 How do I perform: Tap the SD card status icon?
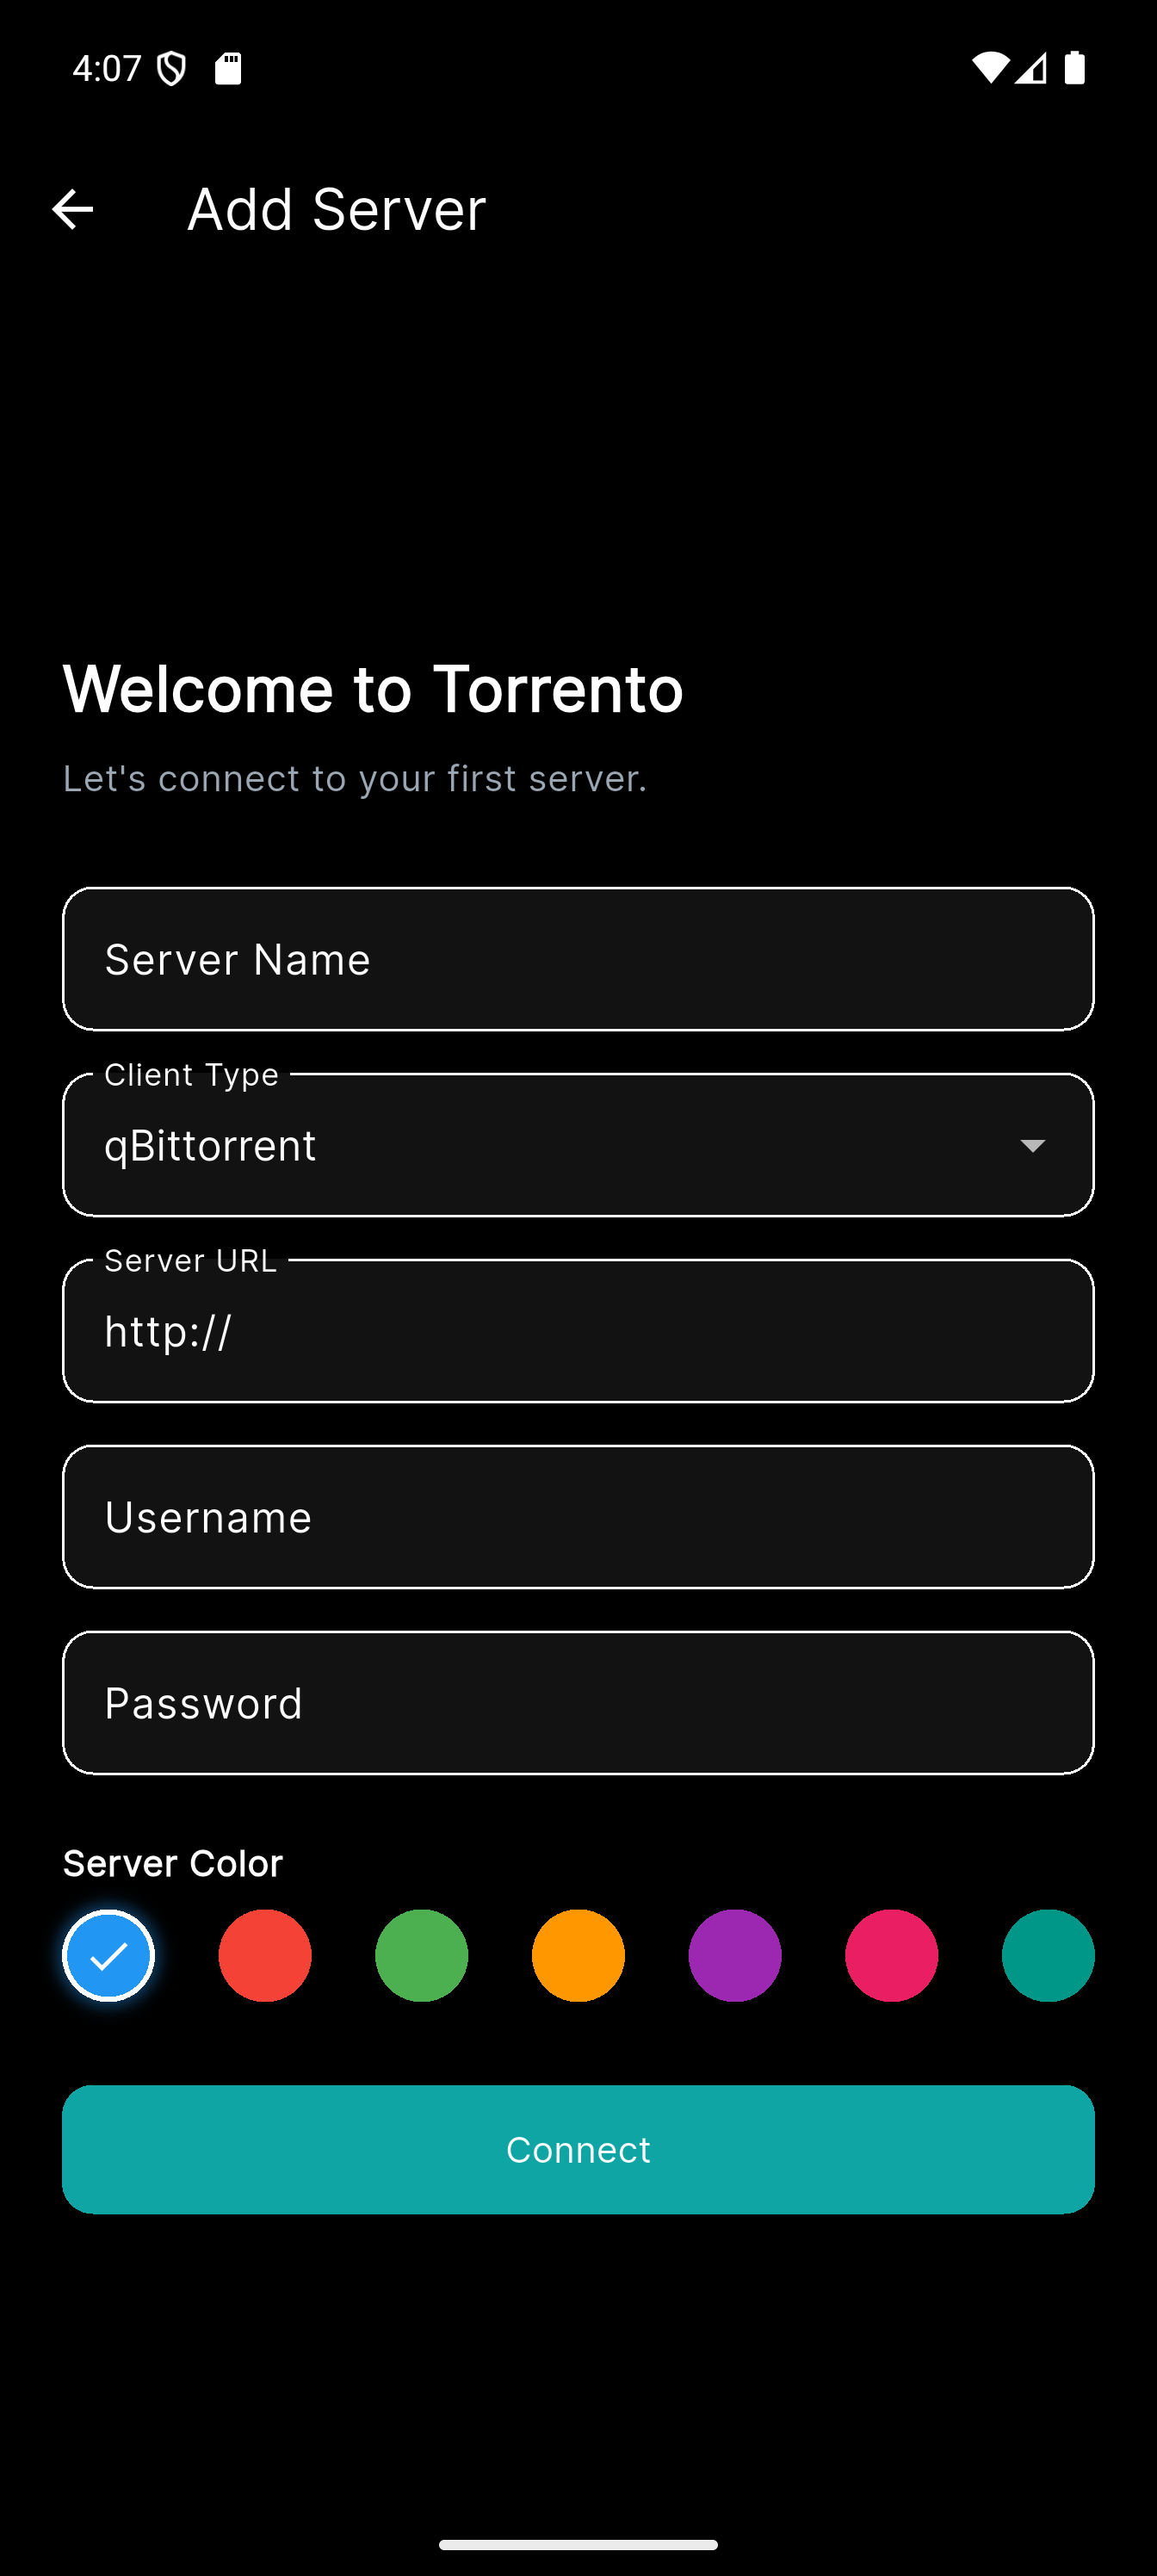(230, 68)
